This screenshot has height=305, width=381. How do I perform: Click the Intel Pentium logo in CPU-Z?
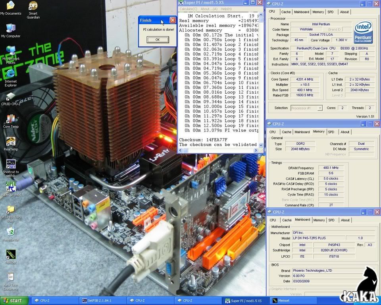pos(363,32)
